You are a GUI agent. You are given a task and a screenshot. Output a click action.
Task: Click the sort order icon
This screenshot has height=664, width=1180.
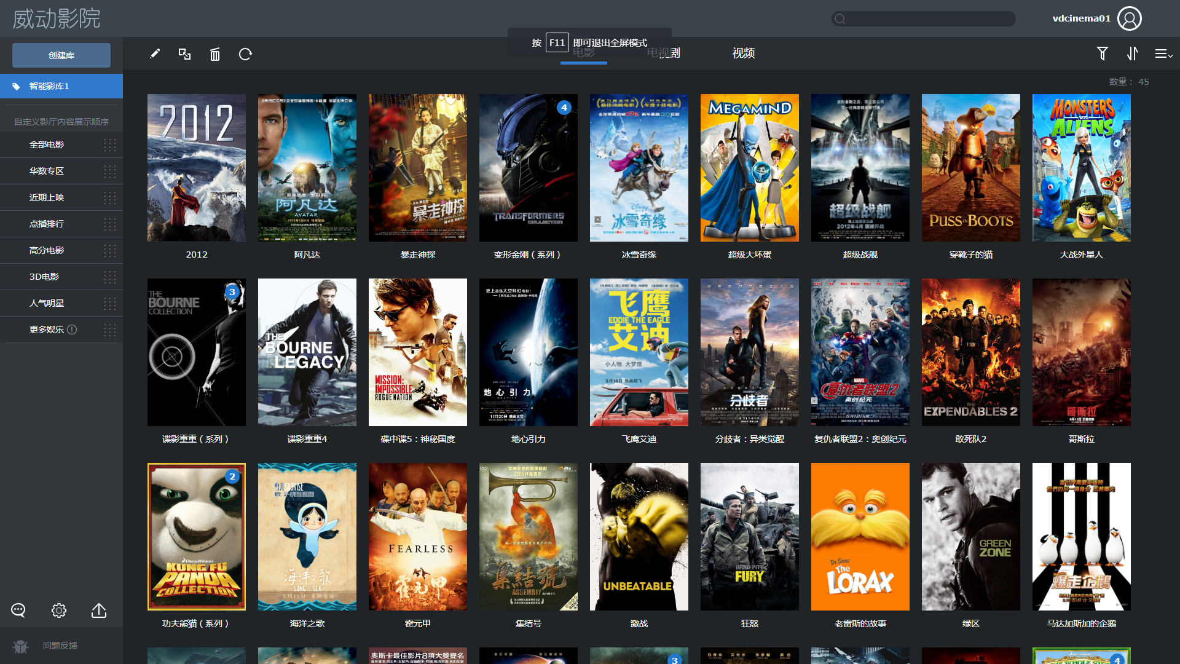pyautogui.click(x=1133, y=54)
